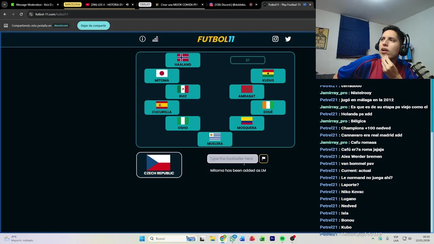Click the Kudus player card
The height and width of the screenshot is (244, 434).
tap(268, 76)
